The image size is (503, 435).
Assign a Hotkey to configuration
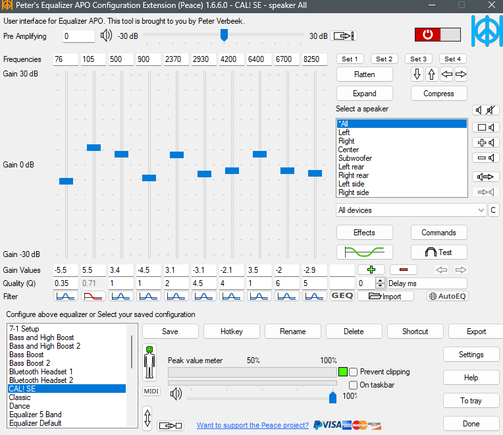(x=231, y=332)
